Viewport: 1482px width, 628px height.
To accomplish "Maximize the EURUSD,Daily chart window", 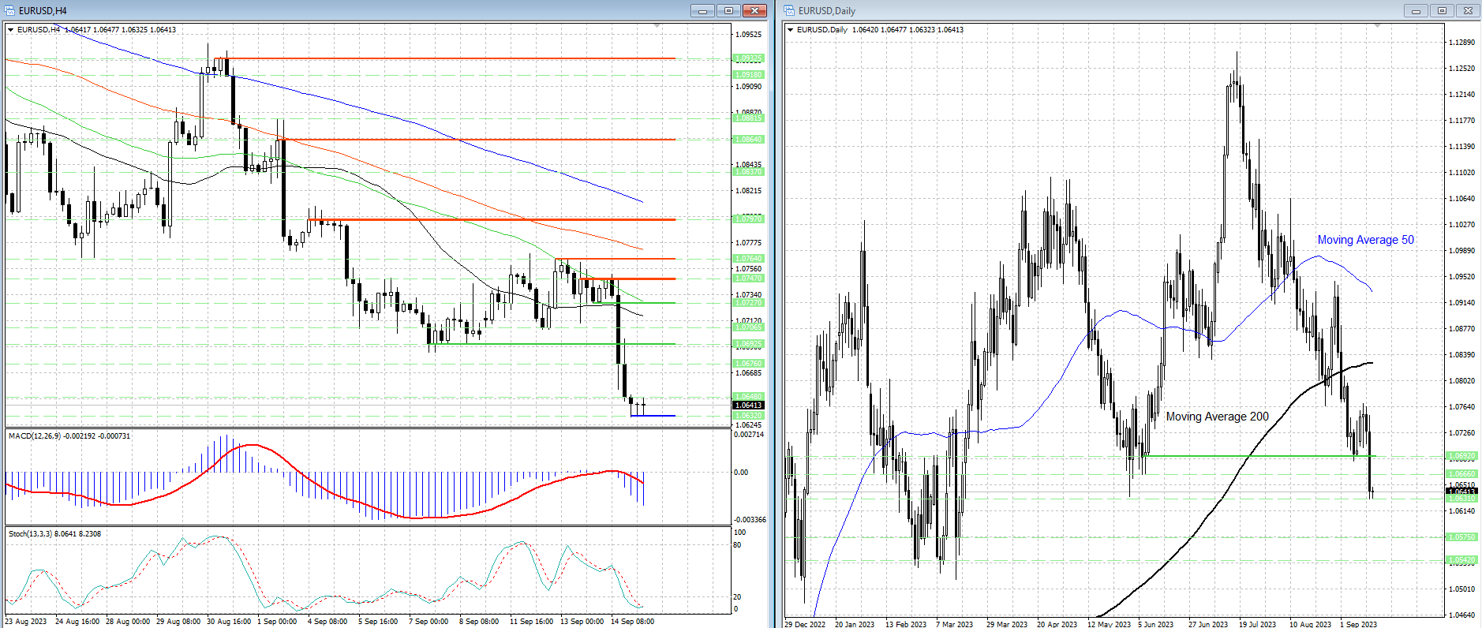I will tap(1442, 10).
